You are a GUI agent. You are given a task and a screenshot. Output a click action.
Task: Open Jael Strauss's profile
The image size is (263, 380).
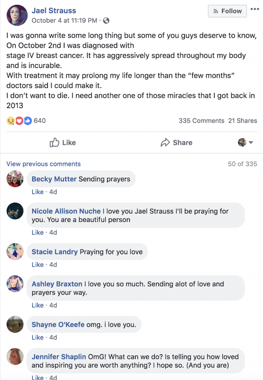[54, 10]
